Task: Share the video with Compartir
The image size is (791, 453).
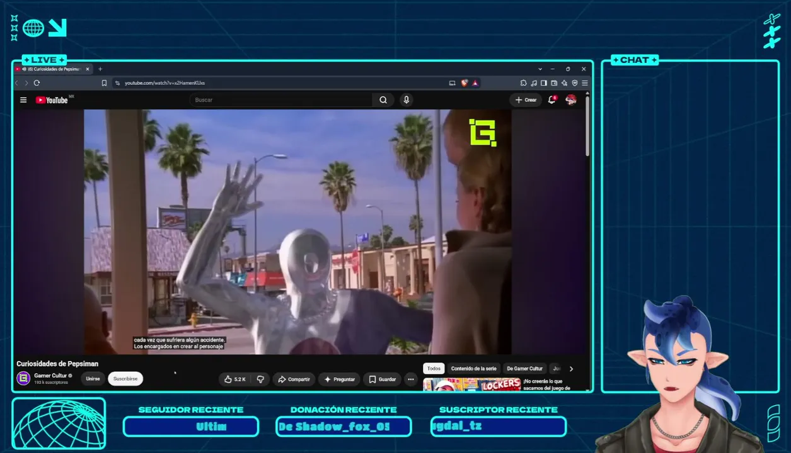Action: (294, 379)
